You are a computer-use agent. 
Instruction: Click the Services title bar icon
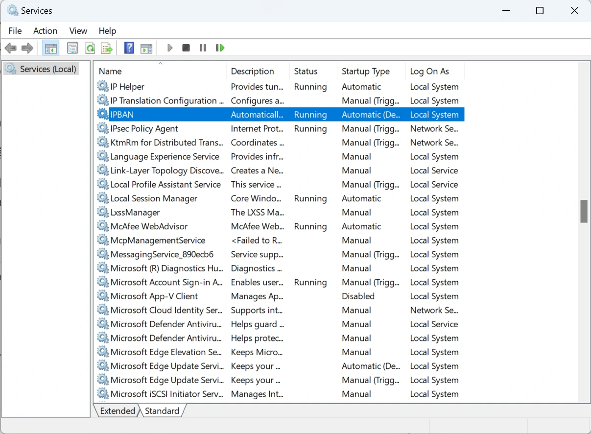tap(12, 10)
